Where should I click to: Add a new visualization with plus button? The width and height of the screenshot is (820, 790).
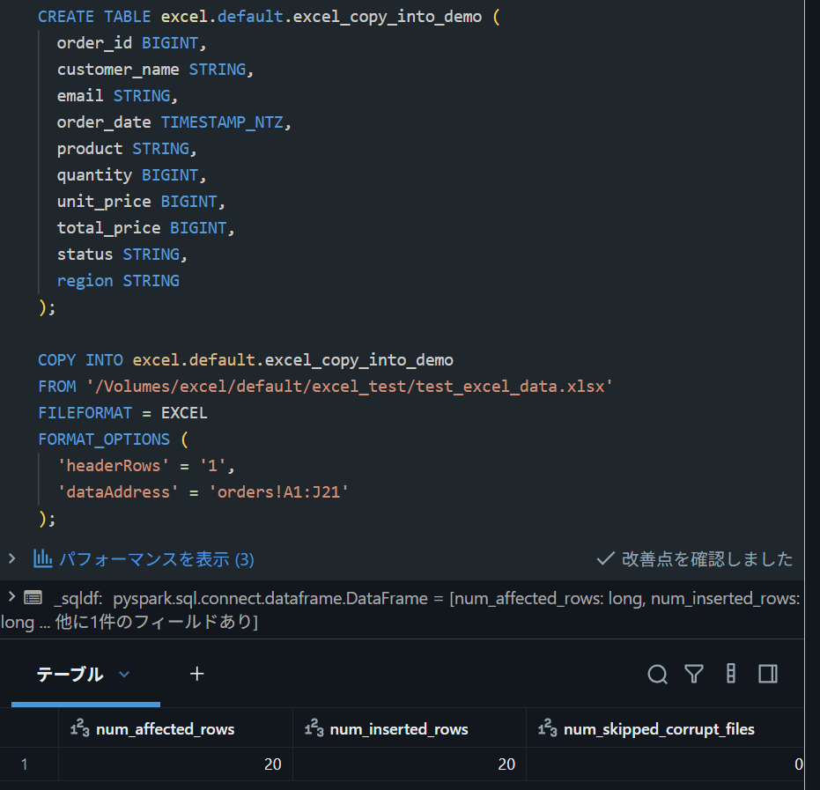tap(196, 674)
